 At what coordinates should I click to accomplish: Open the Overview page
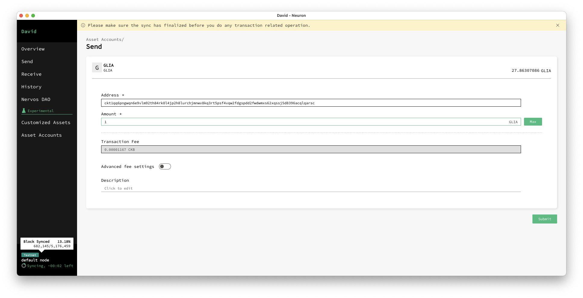tap(33, 49)
